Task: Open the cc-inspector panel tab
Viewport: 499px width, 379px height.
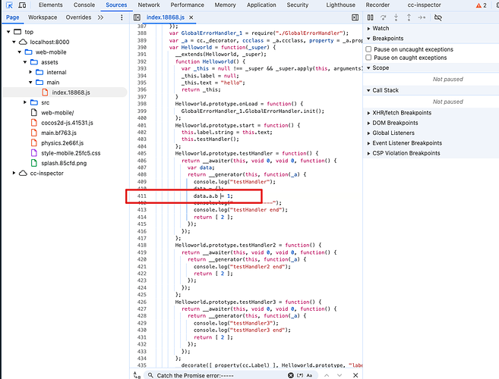Action: point(425,5)
